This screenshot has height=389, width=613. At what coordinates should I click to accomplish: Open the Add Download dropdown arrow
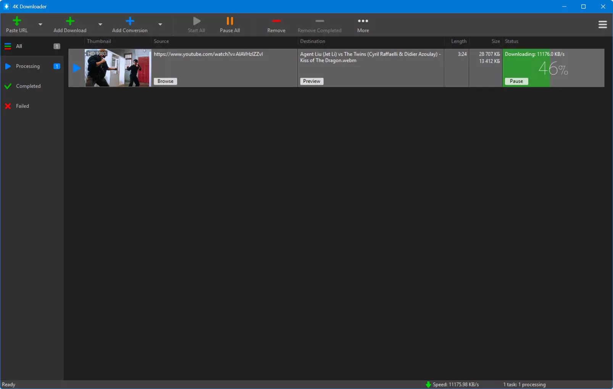coord(100,24)
